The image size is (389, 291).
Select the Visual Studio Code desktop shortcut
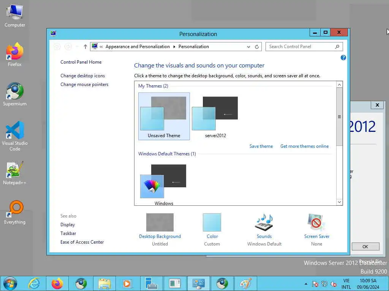point(15,136)
